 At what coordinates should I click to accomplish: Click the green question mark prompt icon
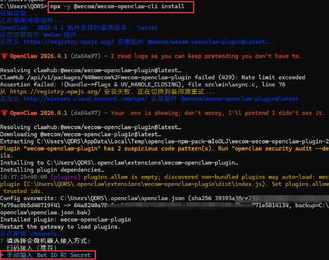click(3, 241)
